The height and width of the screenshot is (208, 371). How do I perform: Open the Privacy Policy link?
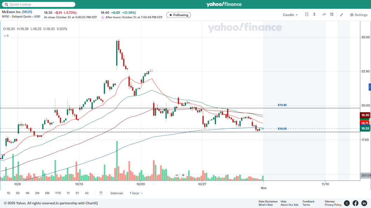[x=333, y=205]
